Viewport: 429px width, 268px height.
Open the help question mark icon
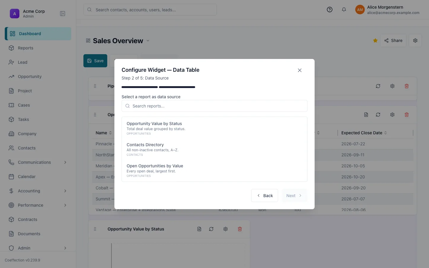click(329, 10)
